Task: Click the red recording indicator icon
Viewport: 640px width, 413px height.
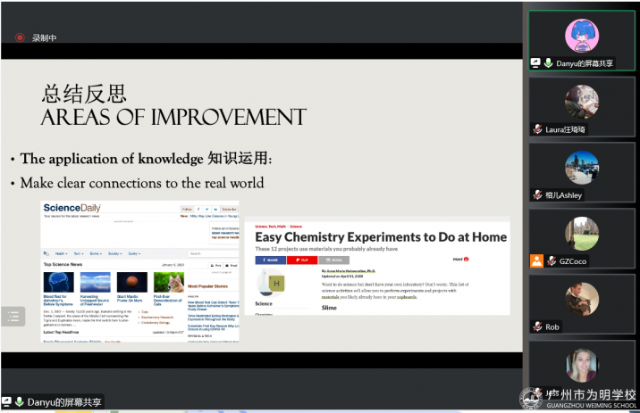Action: click(x=21, y=37)
